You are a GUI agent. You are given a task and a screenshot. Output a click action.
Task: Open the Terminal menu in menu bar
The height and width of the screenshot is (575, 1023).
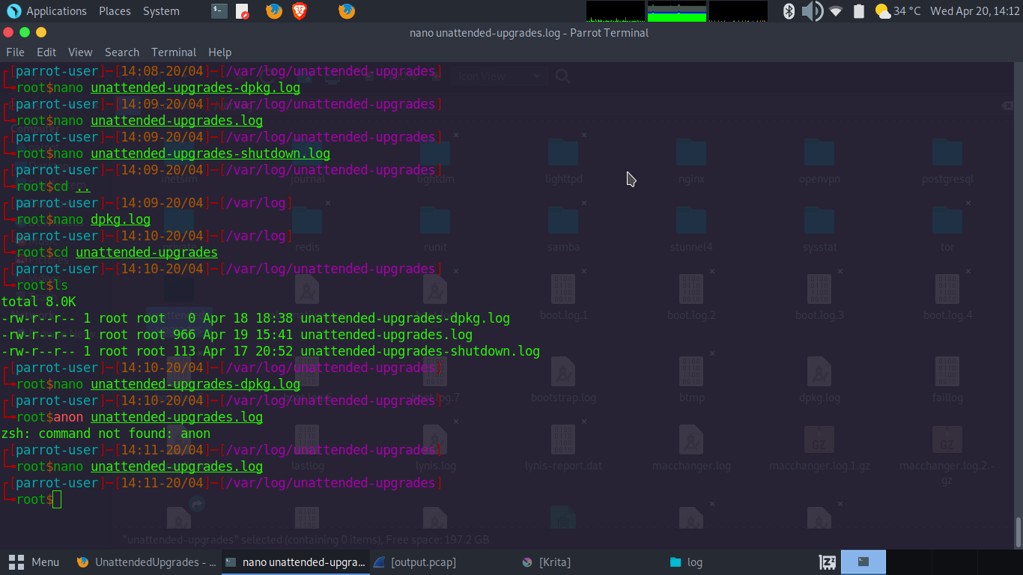174,52
